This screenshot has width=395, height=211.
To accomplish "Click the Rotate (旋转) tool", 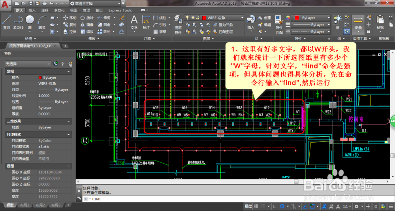I will (x=87, y=18).
